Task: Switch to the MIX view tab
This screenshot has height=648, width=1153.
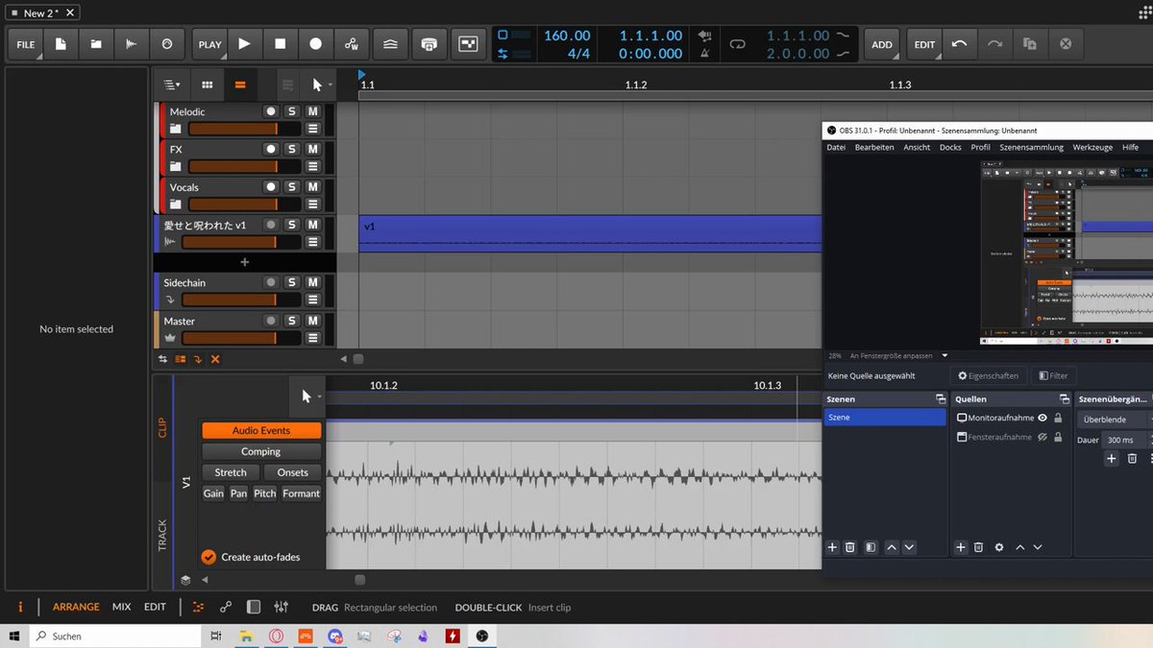Action: (121, 607)
